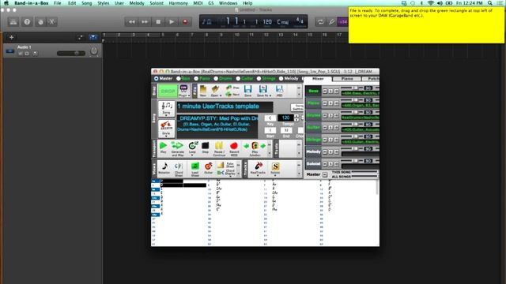Select the Piano track radio button
The height and width of the screenshot is (284, 506).
click(x=196, y=79)
